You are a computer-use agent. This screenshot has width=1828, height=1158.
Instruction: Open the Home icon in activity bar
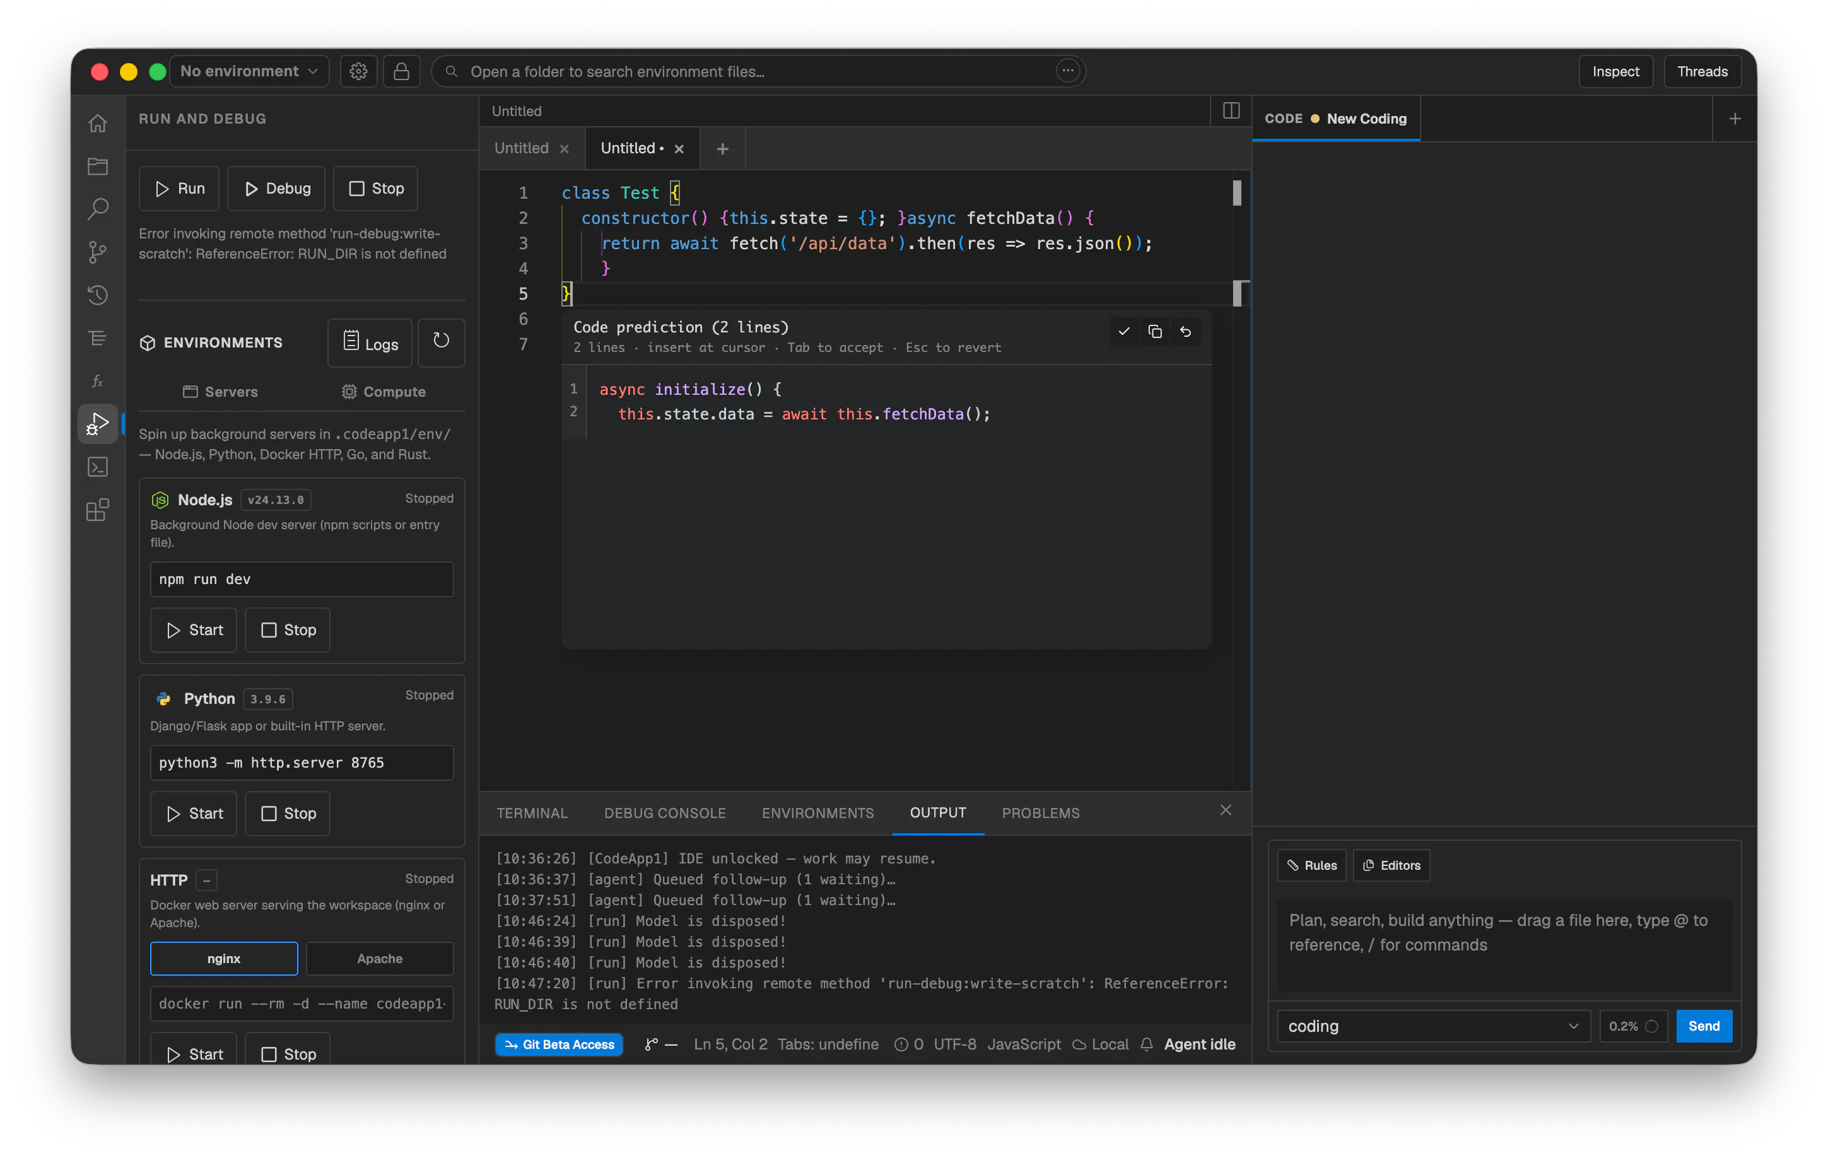tap(98, 122)
